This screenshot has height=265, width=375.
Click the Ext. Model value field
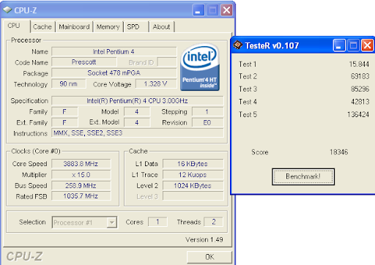click(137, 122)
